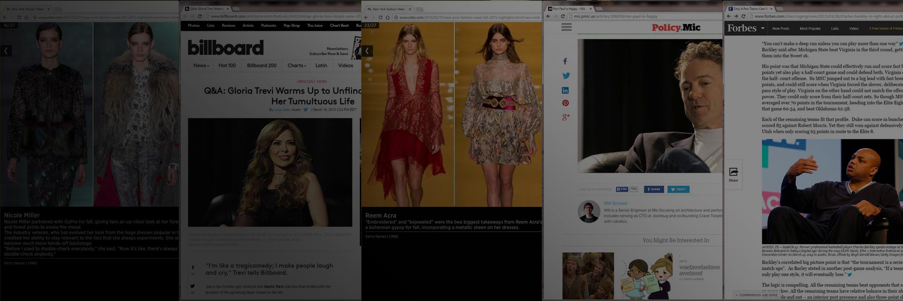
Task: Select the 'Q&A: Gloria Trevi' Billboard tab
Action: [x=207, y=9]
